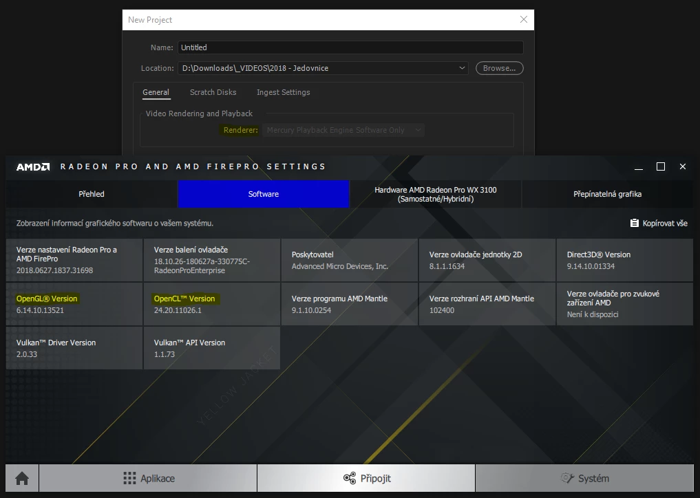Screen dimensions: 700x498
Task: Open the Přepínatelná grafika tab
Action: (607, 194)
